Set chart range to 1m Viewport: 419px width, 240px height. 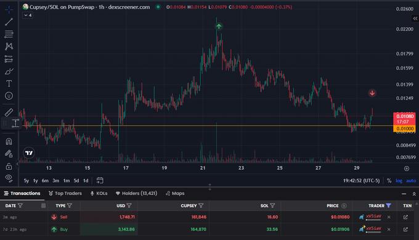67,181
